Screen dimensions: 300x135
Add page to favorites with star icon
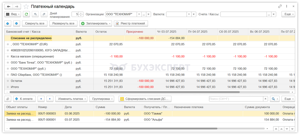(x=26, y=6)
